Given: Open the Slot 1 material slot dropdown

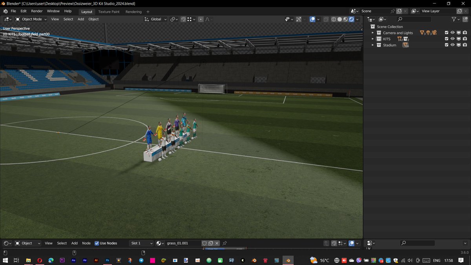Looking at the screenshot, I should coord(141,243).
